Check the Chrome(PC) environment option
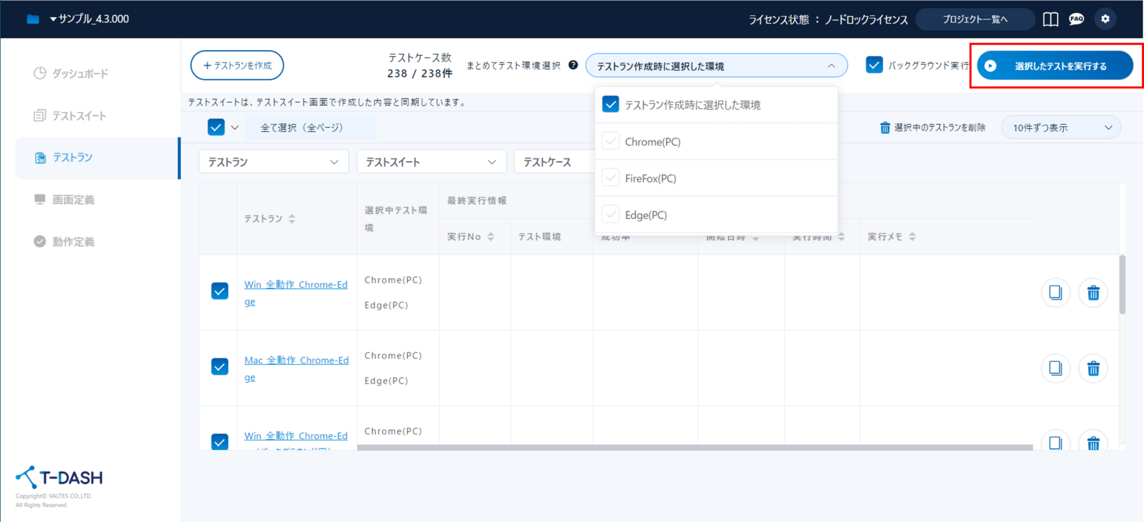 coord(611,142)
